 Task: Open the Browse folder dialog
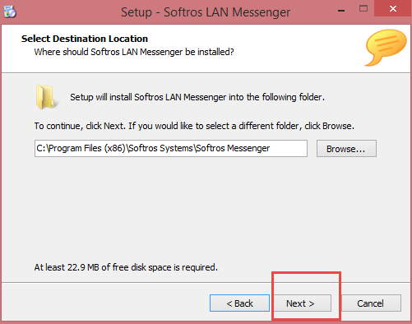click(346, 149)
